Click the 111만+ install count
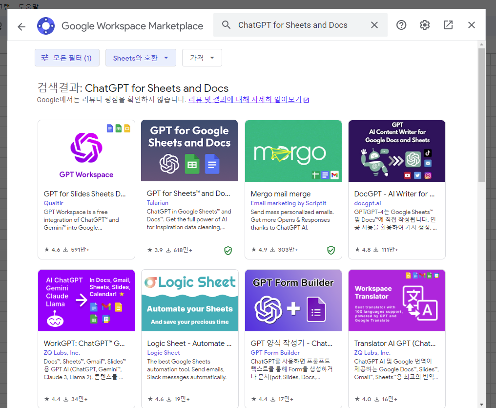496x408 pixels. pos(390,250)
